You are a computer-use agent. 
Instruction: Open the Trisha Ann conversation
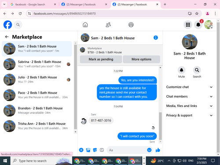pyautogui.click(x=37, y=126)
